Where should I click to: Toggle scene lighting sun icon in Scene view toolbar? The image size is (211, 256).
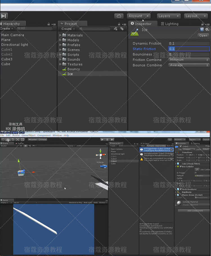tap(26, 146)
